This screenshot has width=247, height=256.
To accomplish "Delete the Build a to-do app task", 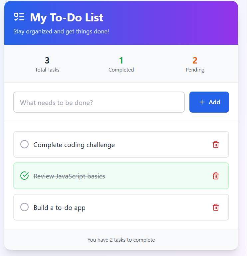I will click(216, 207).
